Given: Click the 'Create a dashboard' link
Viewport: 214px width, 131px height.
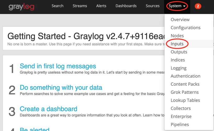Looking at the screenshot, I should [48, 109].
